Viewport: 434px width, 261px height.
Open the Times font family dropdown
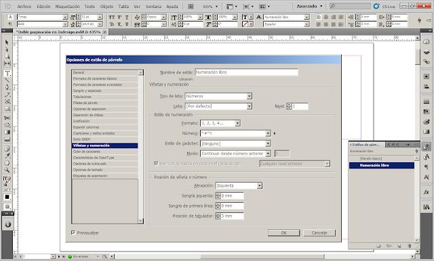click(x=42, y=17)
